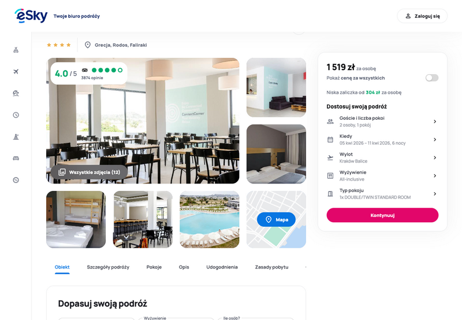462x320 pixels.
Task: Open 'Wszystkie zdjęcia (12)' gallery button
Action: tap(90, 172)
